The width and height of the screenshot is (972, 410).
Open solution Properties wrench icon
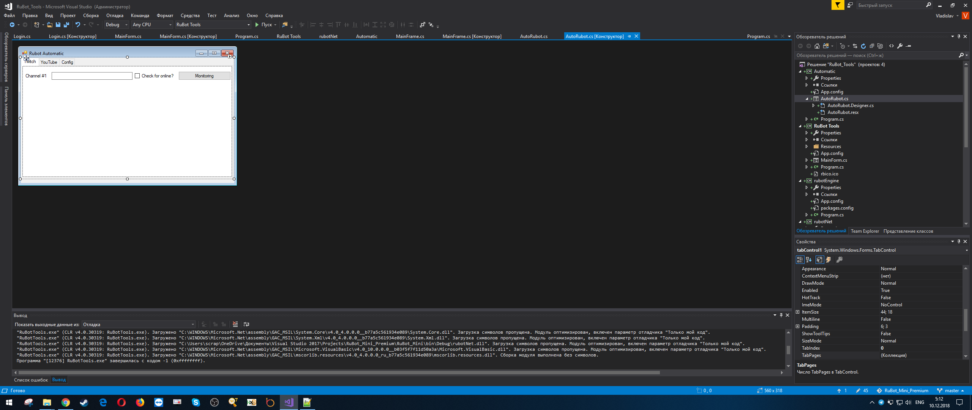899,46
